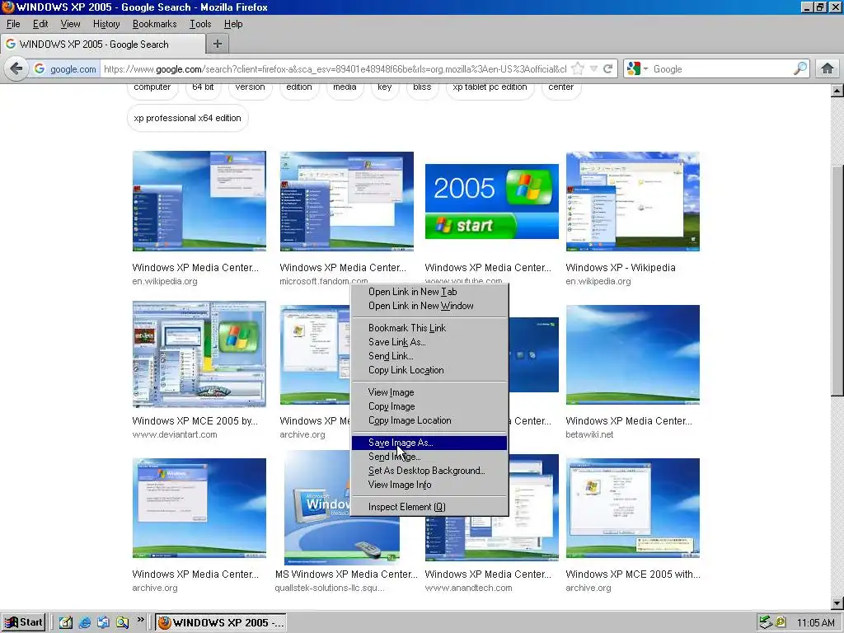Choose View Image Info
Viewport: 844px width, 633px height.
(x=429, y=485)
